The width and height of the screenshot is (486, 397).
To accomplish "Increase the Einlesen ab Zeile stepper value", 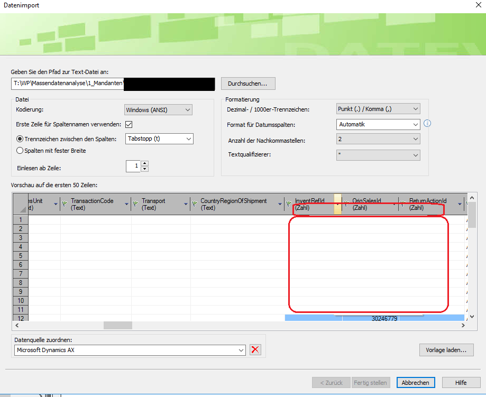I will [145, 163].
